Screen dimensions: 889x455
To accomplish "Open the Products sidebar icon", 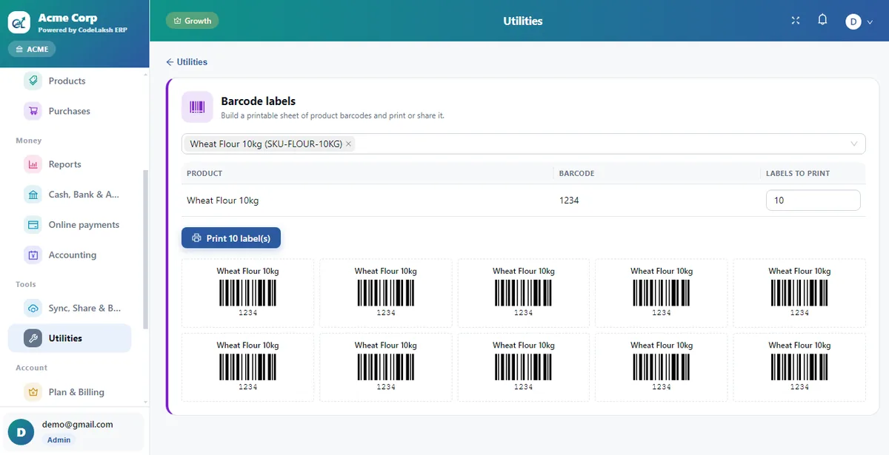I will coord(33,81).
